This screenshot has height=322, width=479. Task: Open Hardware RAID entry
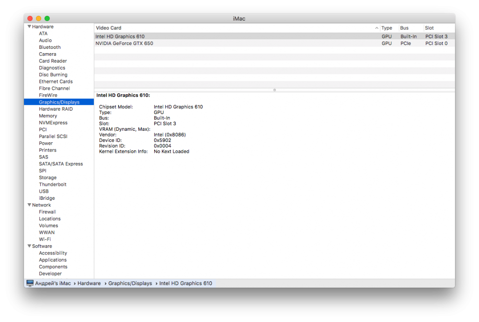(56, 109)
